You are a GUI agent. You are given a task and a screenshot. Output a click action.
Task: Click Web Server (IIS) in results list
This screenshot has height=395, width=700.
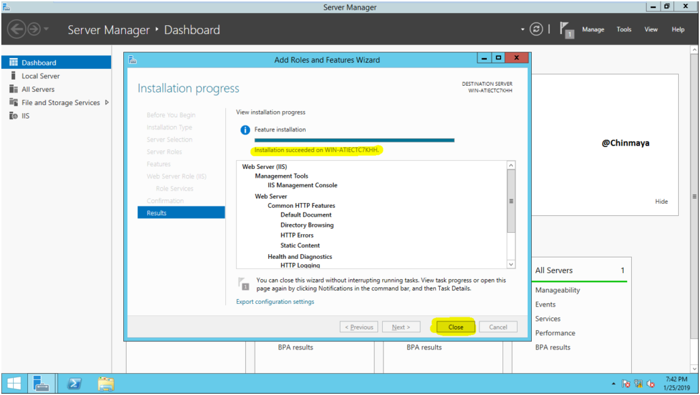264,166
